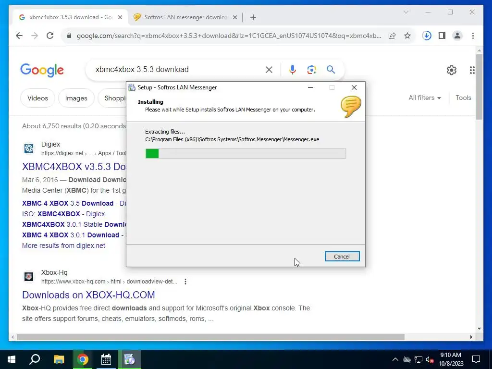
Task: Click into the Google search box
Action: (x=179, y=70)
